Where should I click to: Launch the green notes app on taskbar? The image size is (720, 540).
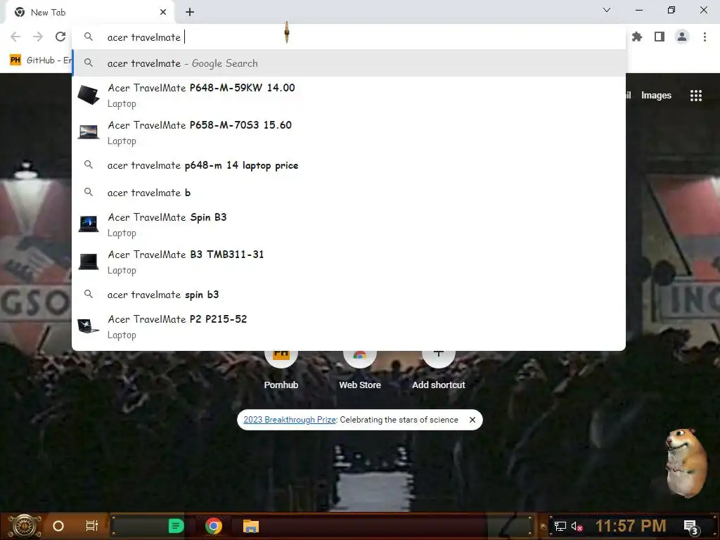coord(176,526)
